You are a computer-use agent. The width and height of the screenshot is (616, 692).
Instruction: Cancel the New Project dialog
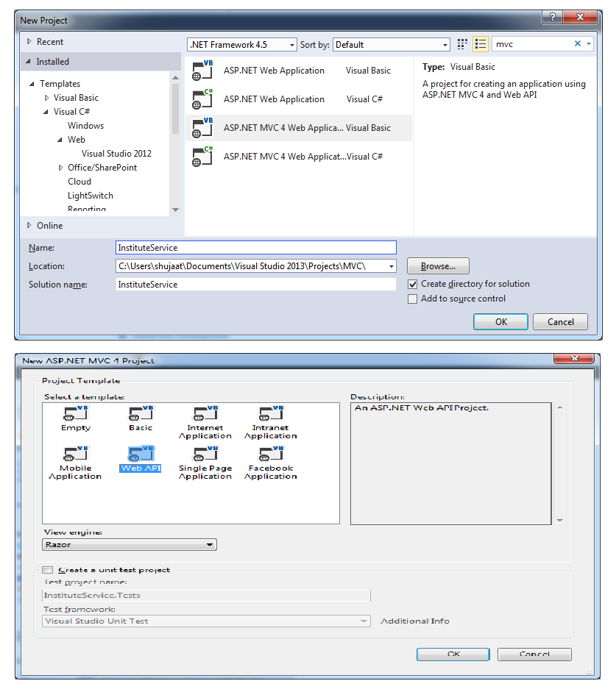560,321
